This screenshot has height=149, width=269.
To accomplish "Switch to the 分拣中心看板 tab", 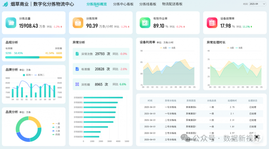I will tap(123, 4).
